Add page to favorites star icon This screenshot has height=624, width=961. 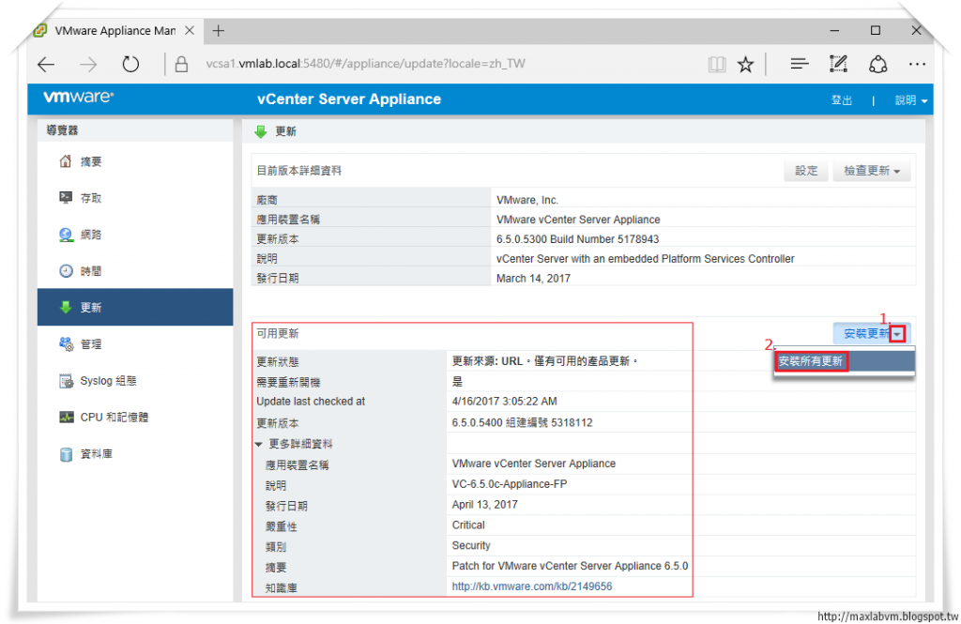click(x=745, y=65)
